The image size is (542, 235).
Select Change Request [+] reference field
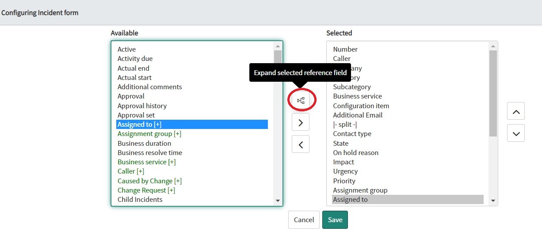[192, 190]
